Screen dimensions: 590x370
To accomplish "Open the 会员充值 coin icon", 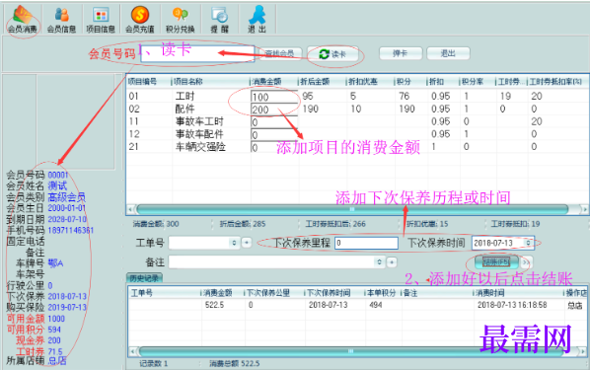I will pos(139,19).
